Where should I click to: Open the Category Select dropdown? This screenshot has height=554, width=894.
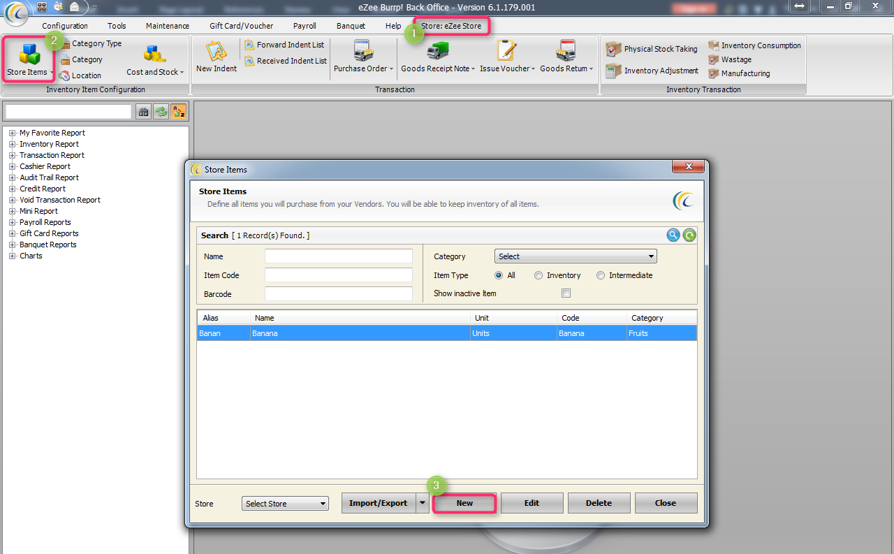[576, 256]
